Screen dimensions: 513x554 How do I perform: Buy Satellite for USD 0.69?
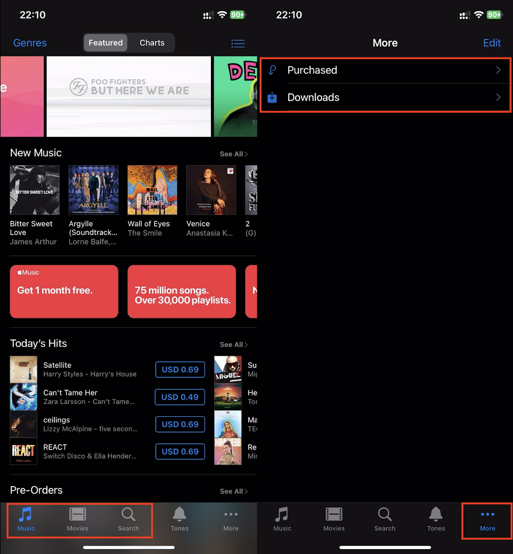[x=180, y=369]
